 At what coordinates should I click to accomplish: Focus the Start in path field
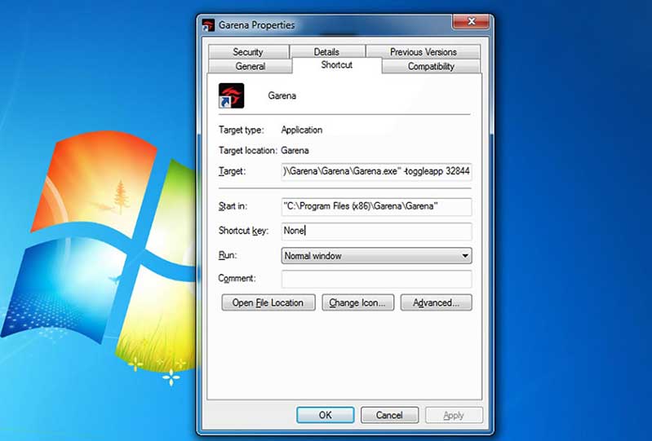(376, 207)
